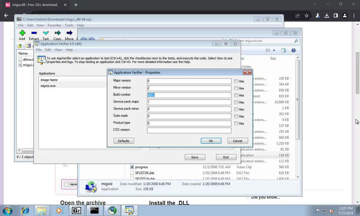Screen dimensions: 360x216
Task: Open Chrome downloads icon
Action: tap(327, 16)
